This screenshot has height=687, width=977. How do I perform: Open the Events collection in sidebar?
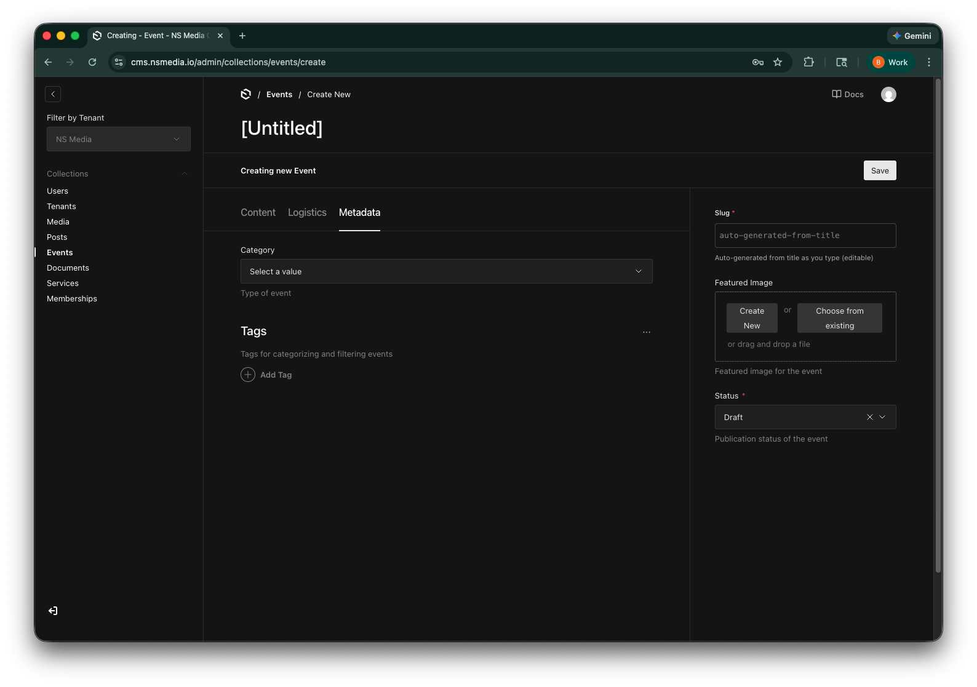[60, 252]
